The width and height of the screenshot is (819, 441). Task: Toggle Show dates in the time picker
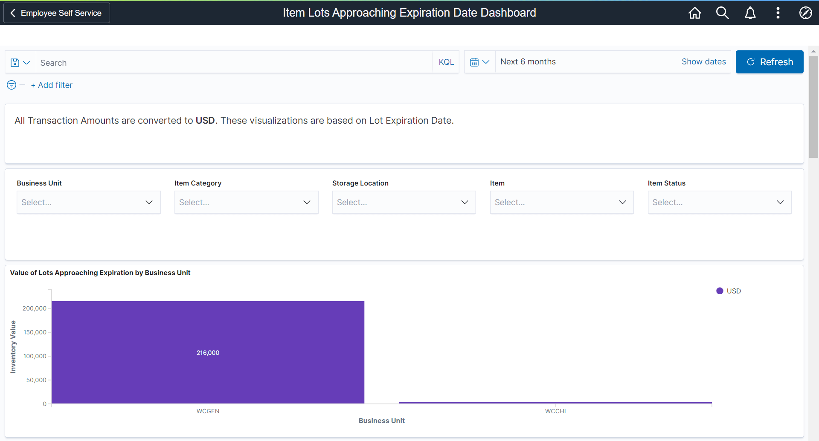(703, 61)
